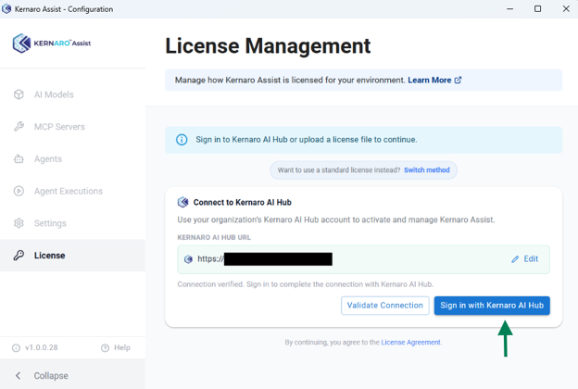The width and height of the screenshot is (578, 389).
Task: Click the License Management heading
Action: point(268,46)
